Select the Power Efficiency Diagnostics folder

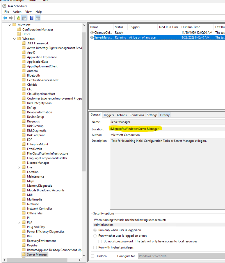(46, 231)
